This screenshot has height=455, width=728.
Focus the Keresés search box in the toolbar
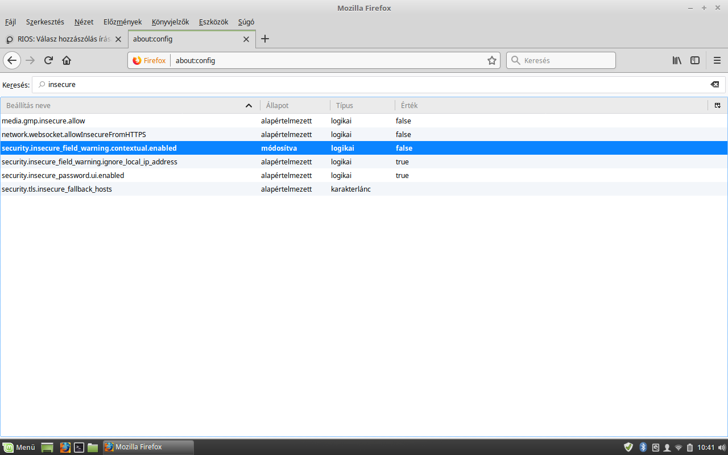point(561,60)
